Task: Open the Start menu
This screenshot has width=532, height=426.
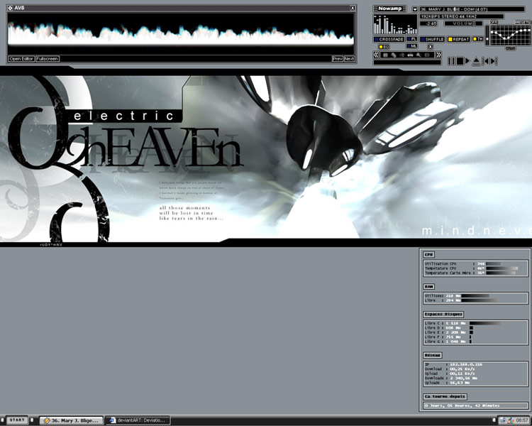Action: tap(17, 420)
